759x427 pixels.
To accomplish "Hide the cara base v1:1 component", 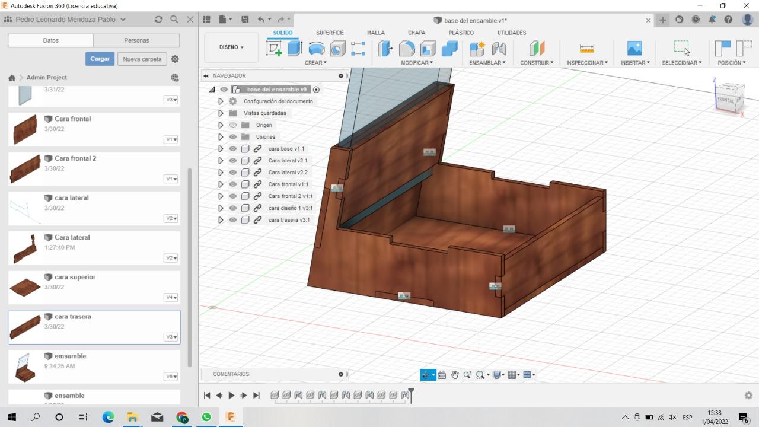I will click(233, 149).
